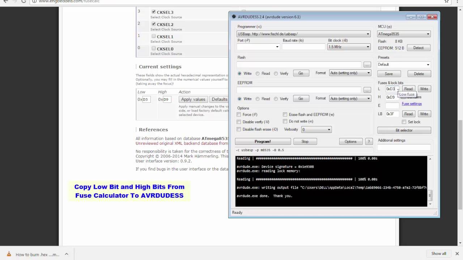Image resolution: width=463 pixels, height=260 pixels.
Task: Click the Options button
Action: [x=351, y=142]
